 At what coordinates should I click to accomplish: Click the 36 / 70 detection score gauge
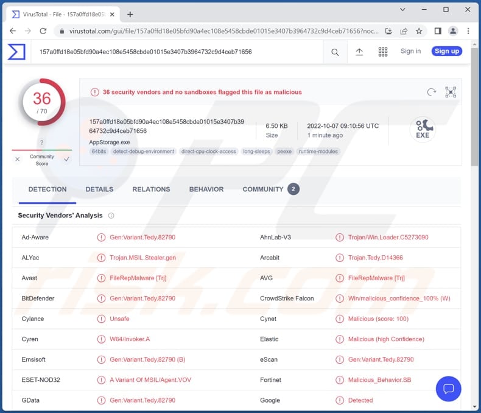(x=42, y=102)
